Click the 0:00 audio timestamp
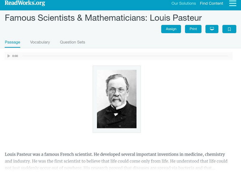 point(15,56)
